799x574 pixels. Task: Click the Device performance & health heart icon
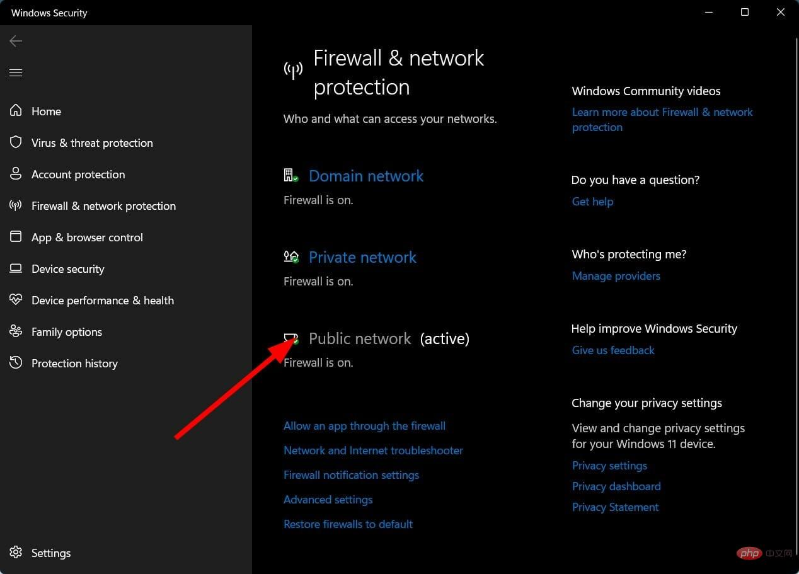pos(16,300)
